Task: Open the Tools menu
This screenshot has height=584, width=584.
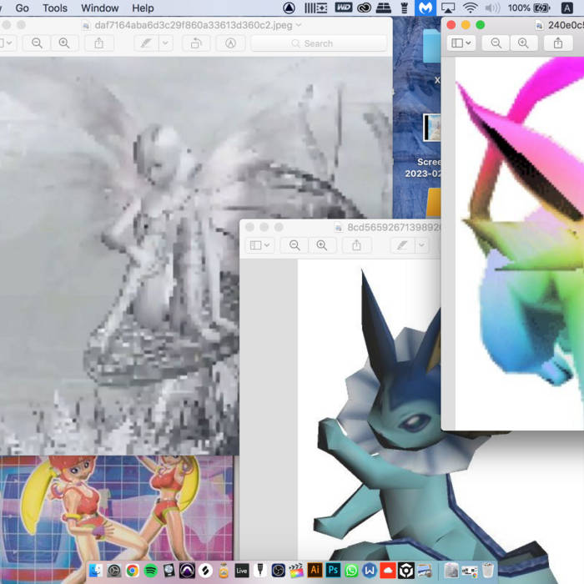Action: (x=55, y=8)
